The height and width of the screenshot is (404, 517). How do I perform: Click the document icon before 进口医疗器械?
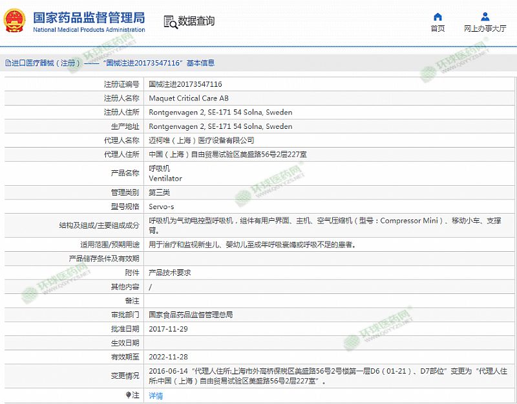8,63
